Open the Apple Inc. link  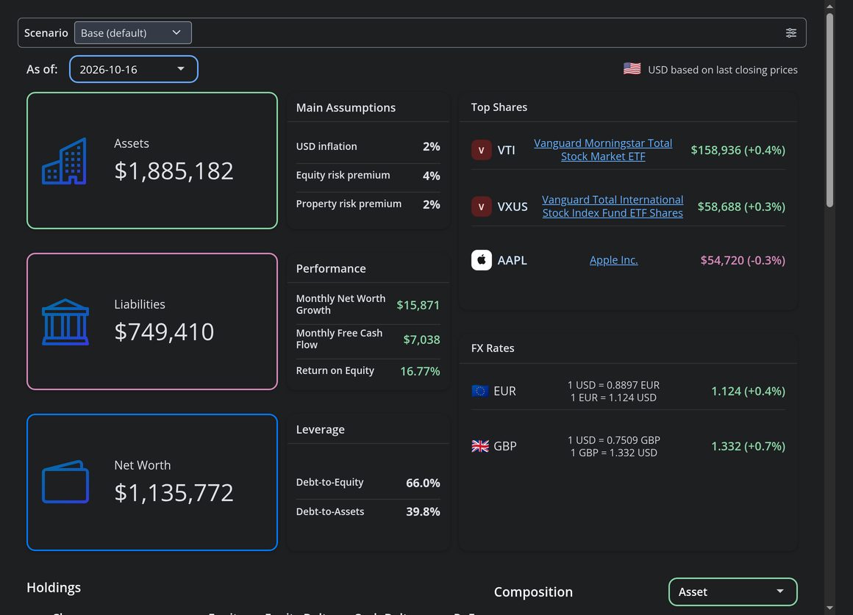pyautogui.click(x=613, y=260)
